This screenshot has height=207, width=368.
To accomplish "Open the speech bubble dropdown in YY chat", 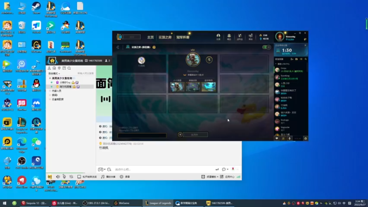I will pos(225,169).
